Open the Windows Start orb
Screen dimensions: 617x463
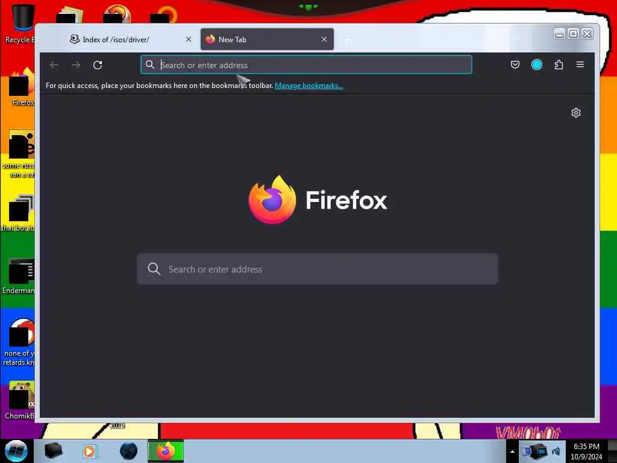click(16, 451)
